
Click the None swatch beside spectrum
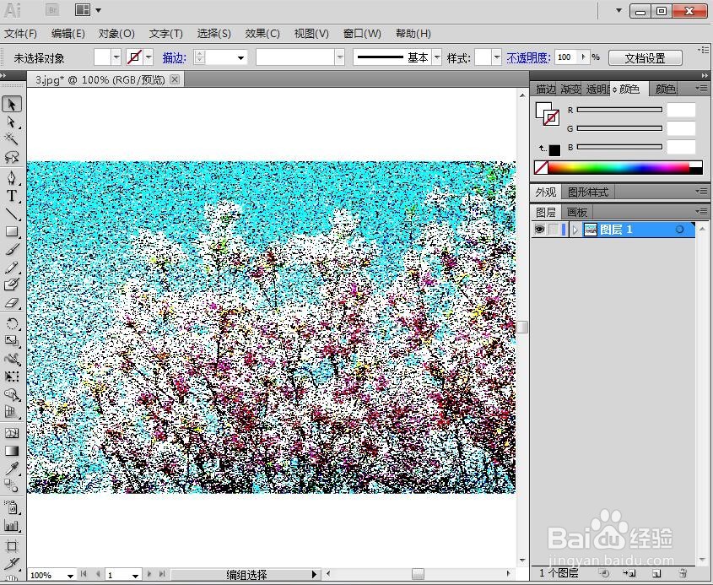541,167
